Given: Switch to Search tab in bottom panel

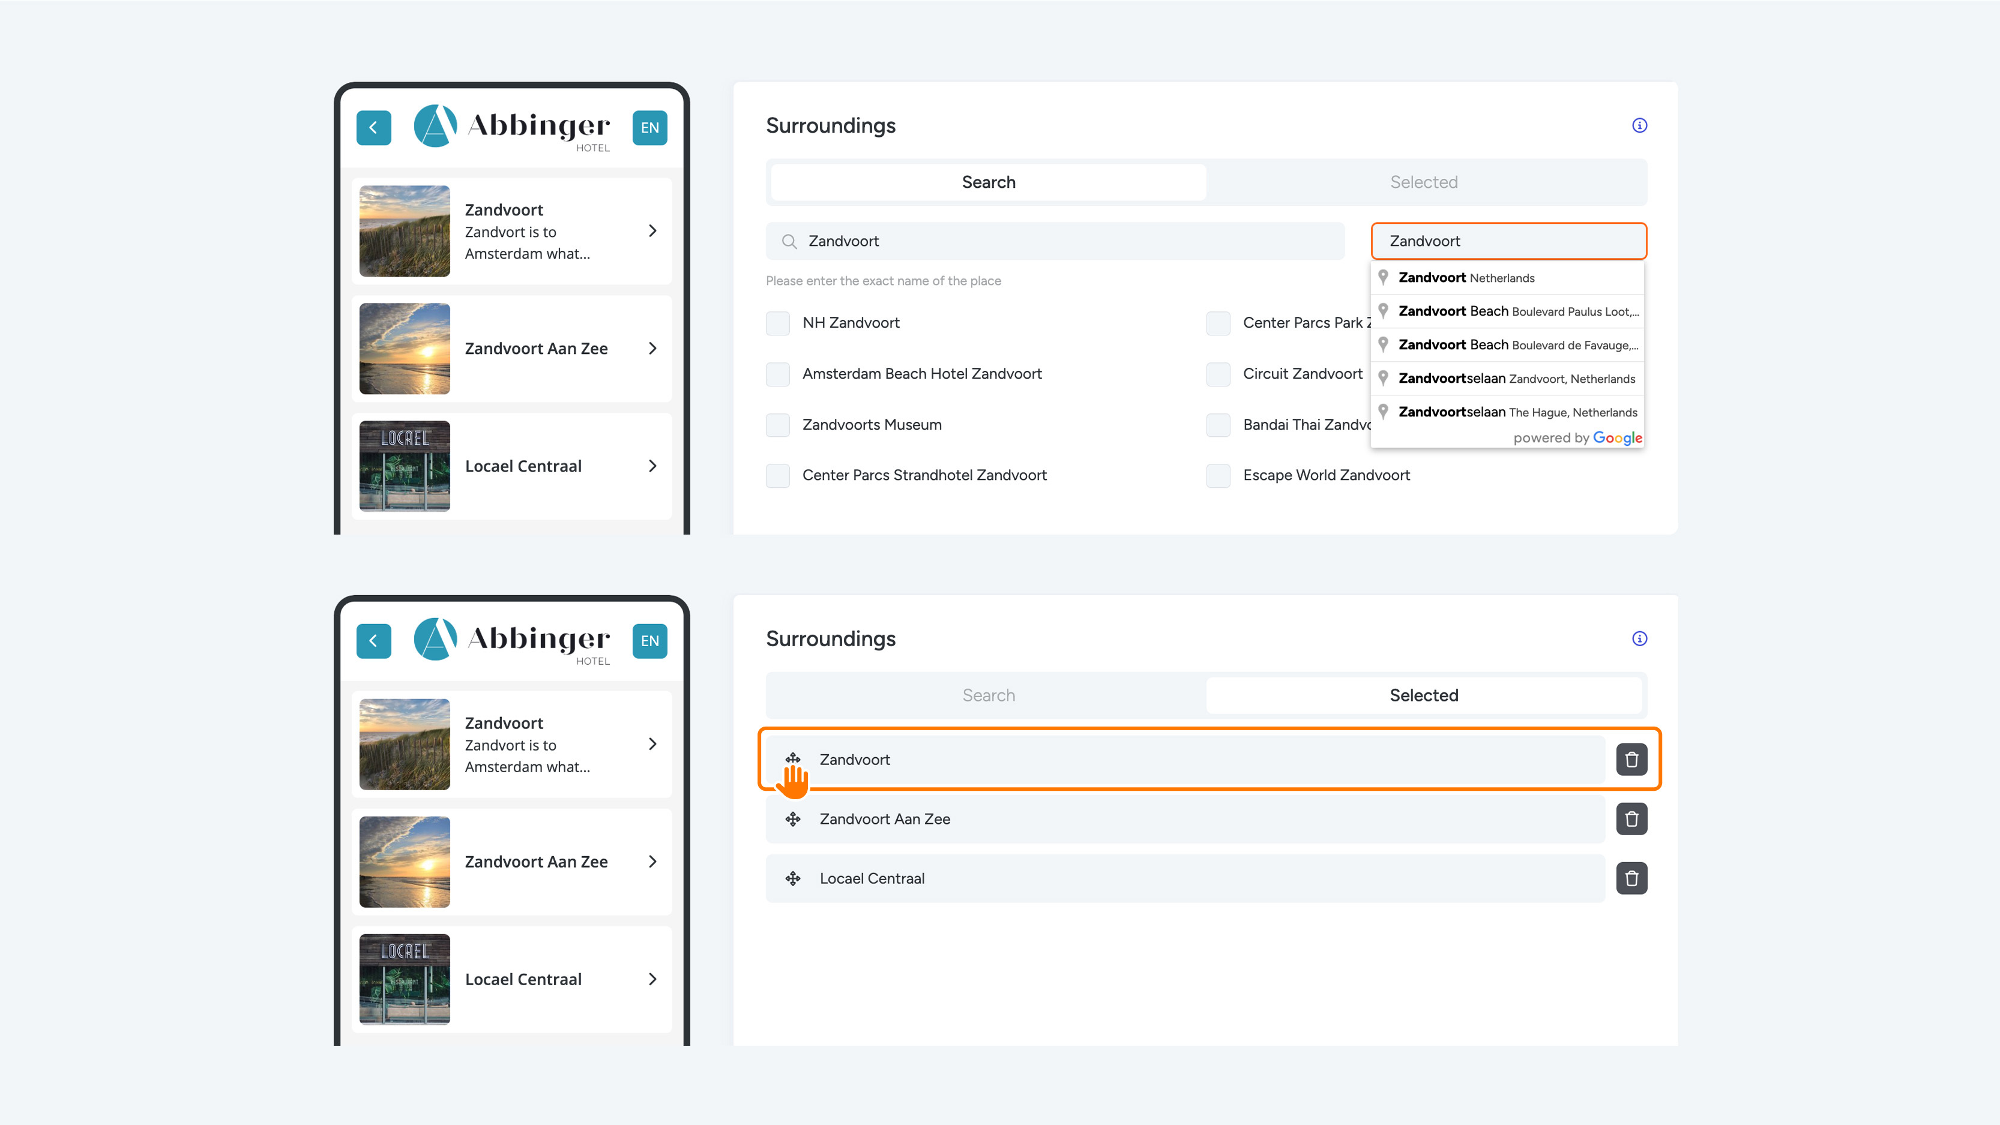Looking at the screenshot, I should click(x=989, y=695).
